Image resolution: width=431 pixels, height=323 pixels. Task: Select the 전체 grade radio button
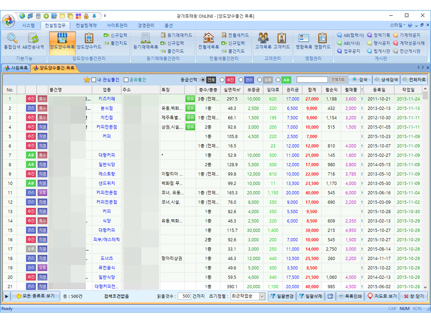pos(203,80)
